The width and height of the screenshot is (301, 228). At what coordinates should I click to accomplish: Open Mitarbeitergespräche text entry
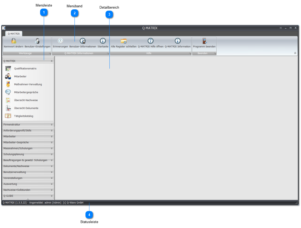tap(26, 92)
